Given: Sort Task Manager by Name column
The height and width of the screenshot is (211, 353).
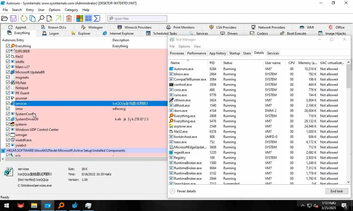Looking at the screenshot, I should 175,63.
